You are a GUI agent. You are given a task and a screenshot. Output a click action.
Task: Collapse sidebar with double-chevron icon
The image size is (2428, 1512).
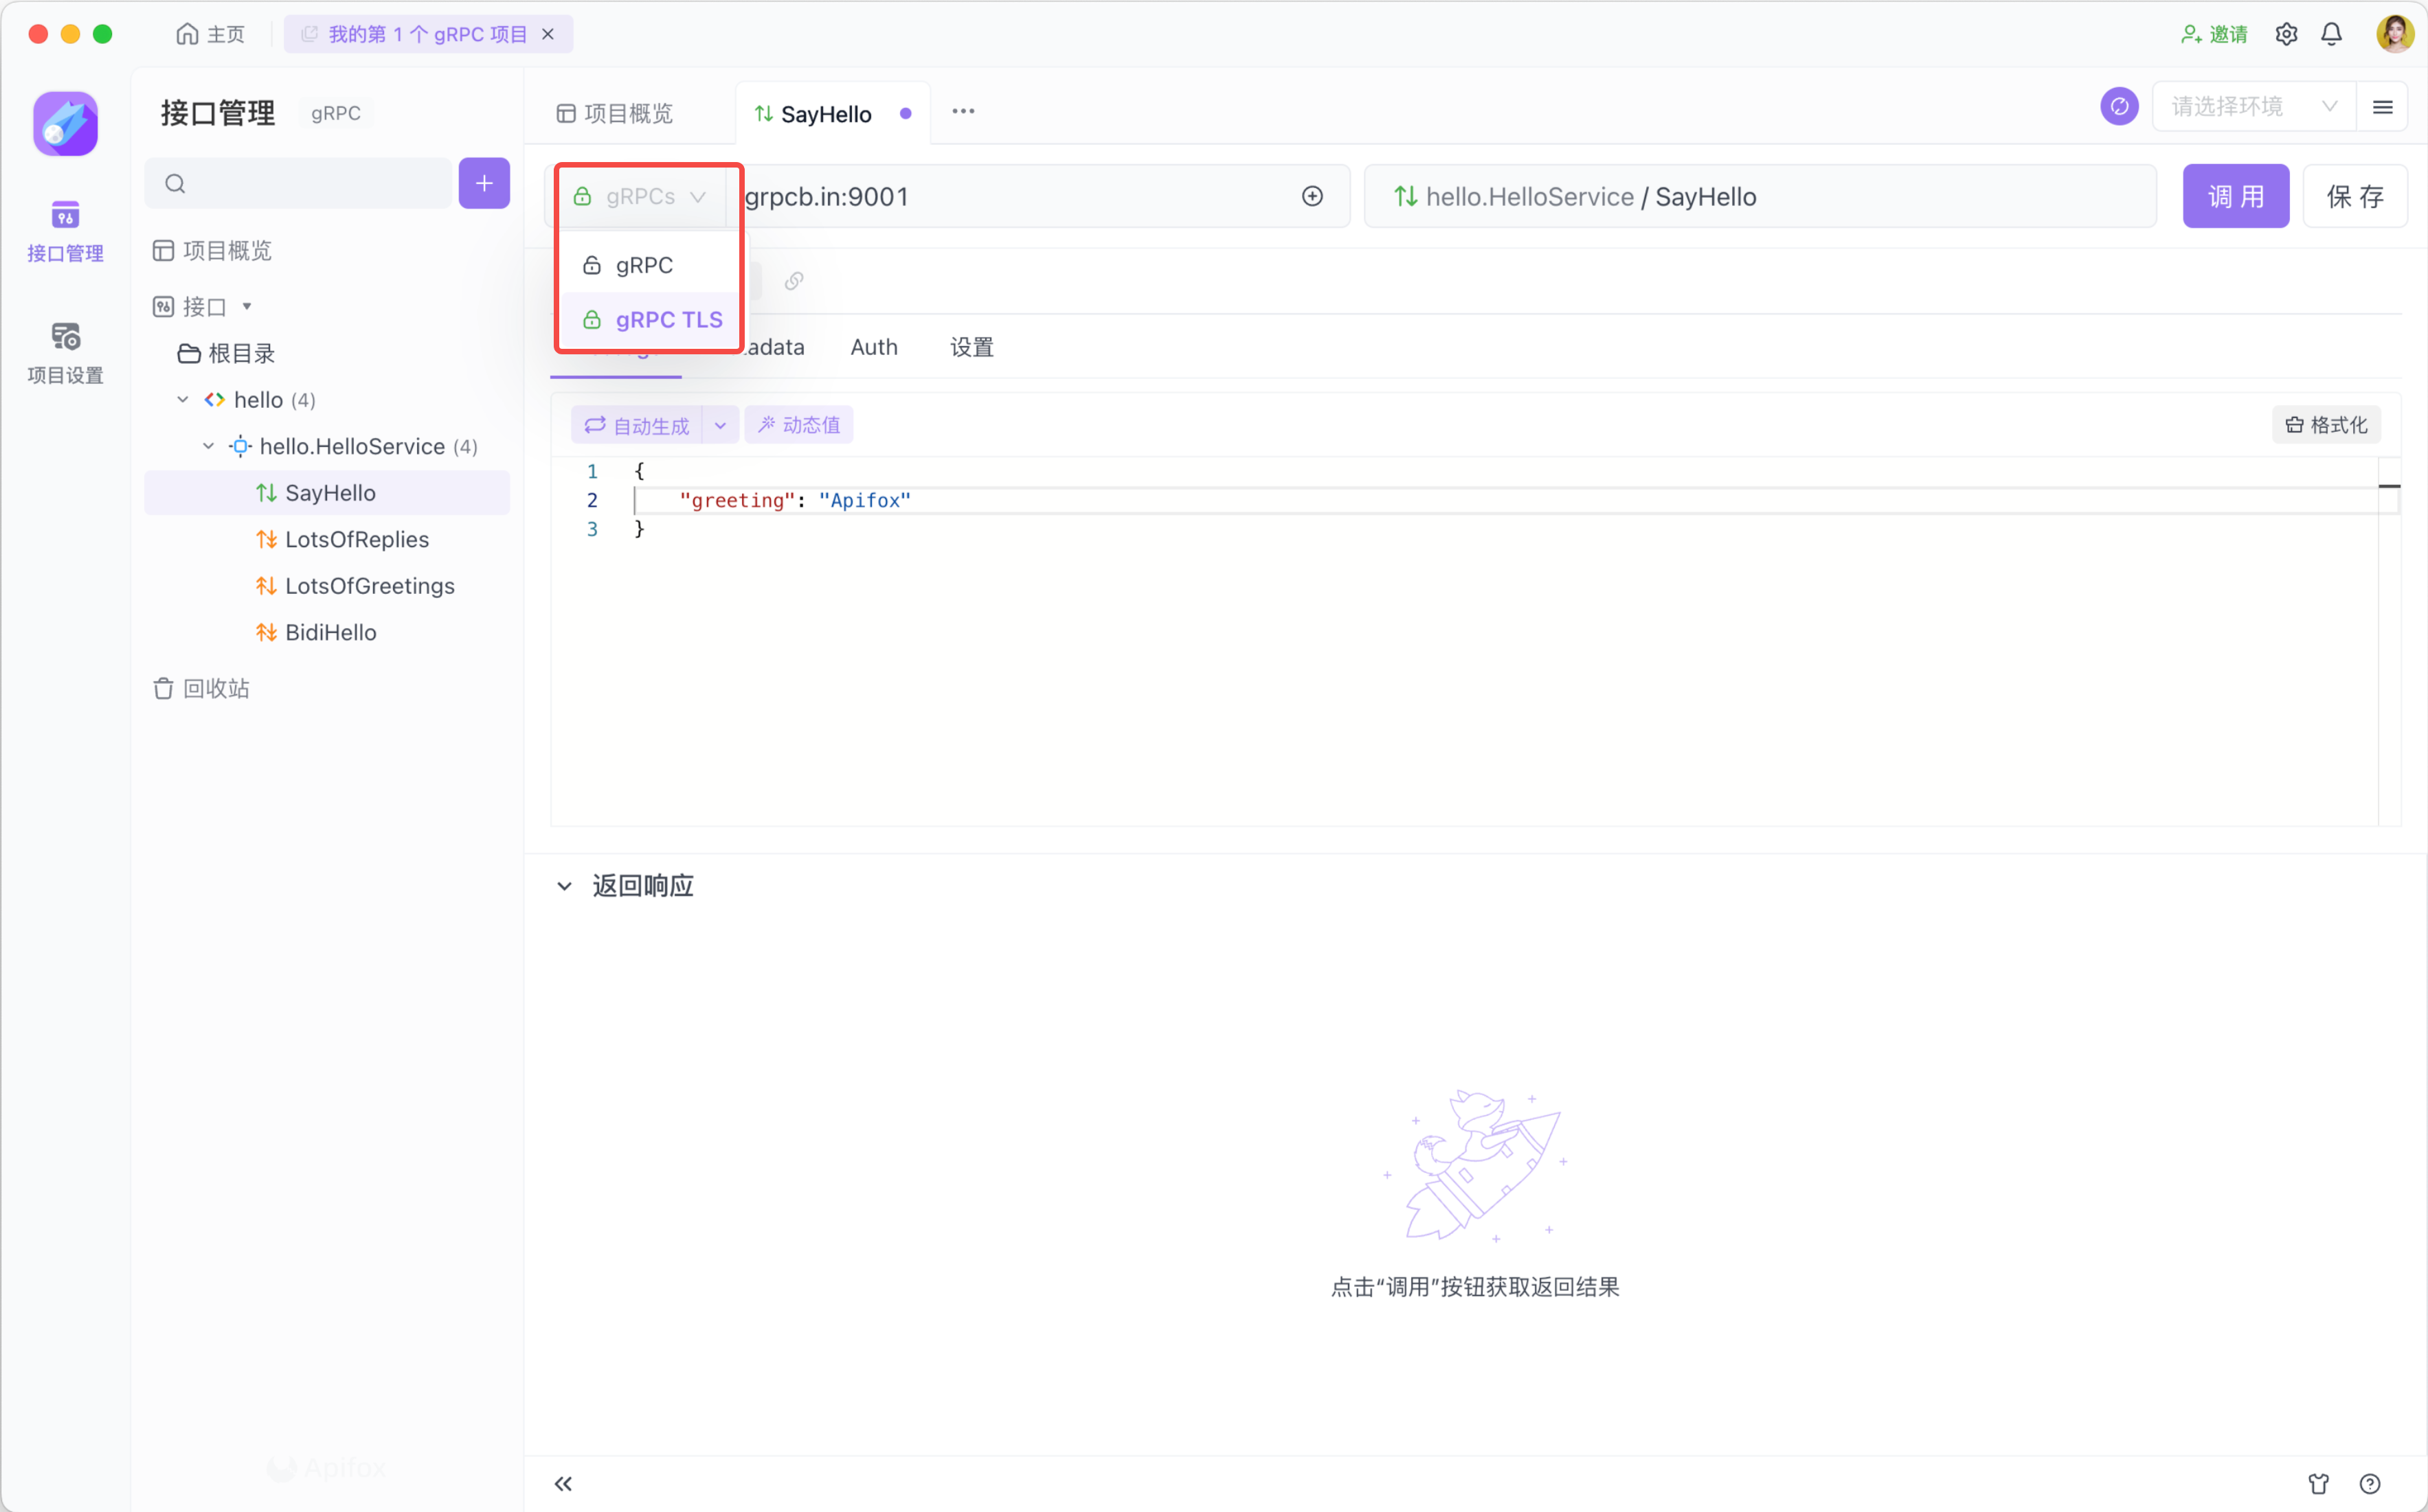pyautogui.click(x=563, y=1484)
